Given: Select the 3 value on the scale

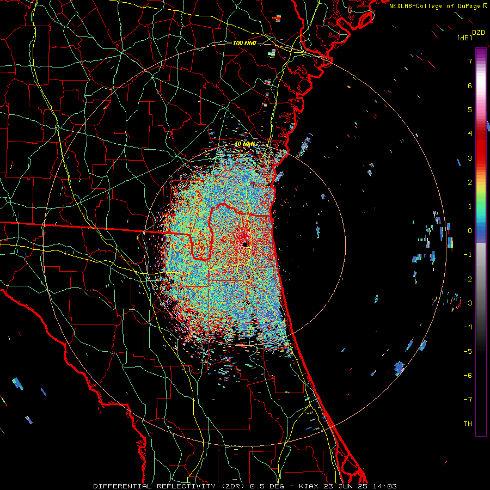Looking at the screenshot, I should tap(470, 158).
